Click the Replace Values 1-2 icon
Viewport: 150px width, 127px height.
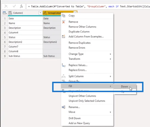[x=63, y=65]
